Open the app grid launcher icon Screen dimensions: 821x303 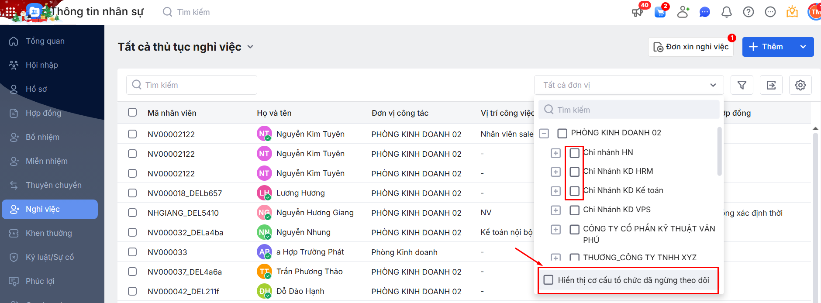click(10, 12)
